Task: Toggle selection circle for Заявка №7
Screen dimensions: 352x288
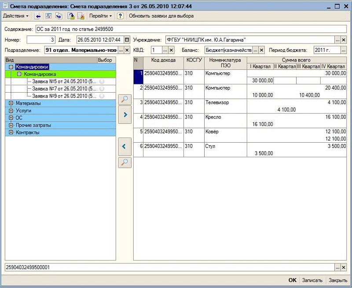Action: click(102, 88)
